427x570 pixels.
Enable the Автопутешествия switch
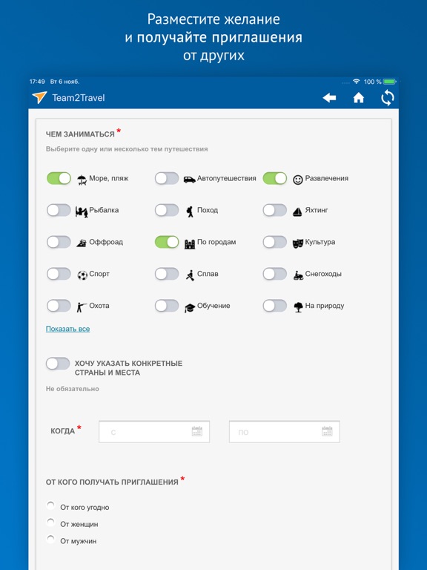coord(167,178)
